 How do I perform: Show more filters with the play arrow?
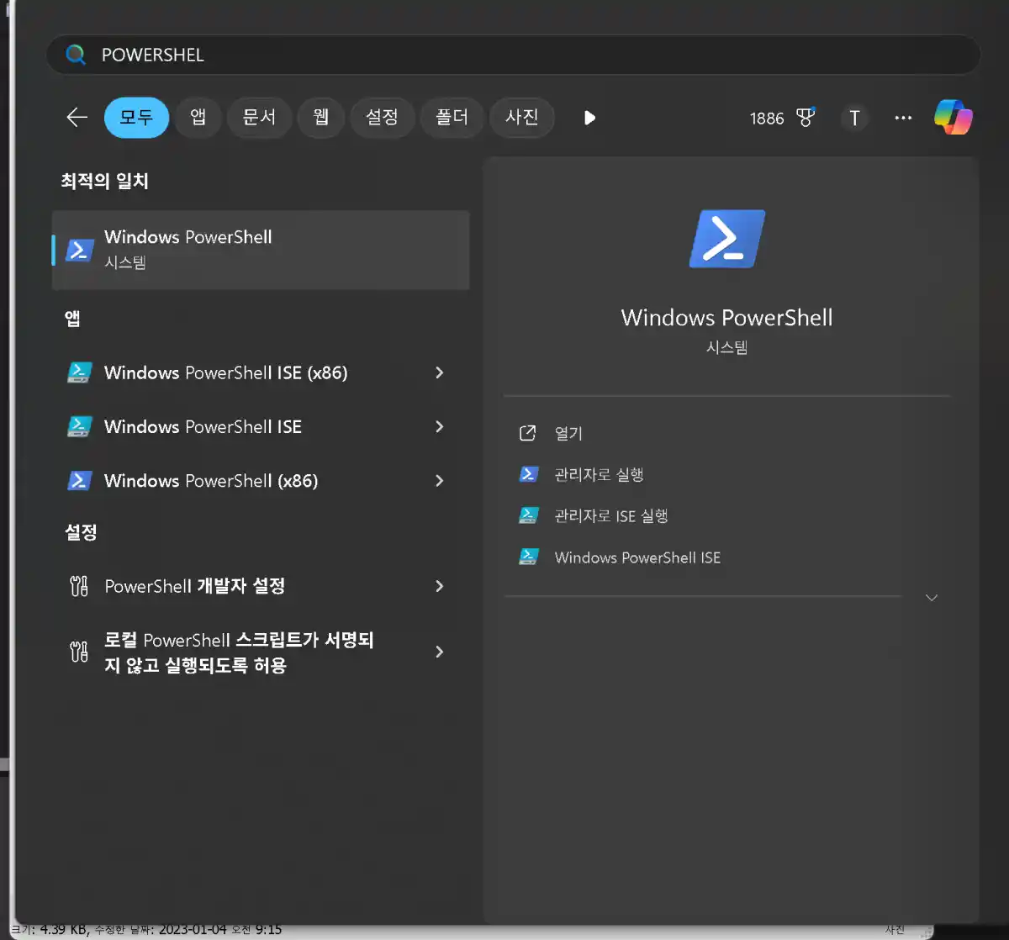pos(589,118)
